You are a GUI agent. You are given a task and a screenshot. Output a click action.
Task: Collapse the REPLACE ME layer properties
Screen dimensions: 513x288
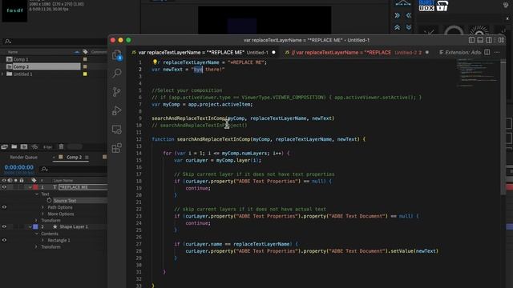pos(30,187)
